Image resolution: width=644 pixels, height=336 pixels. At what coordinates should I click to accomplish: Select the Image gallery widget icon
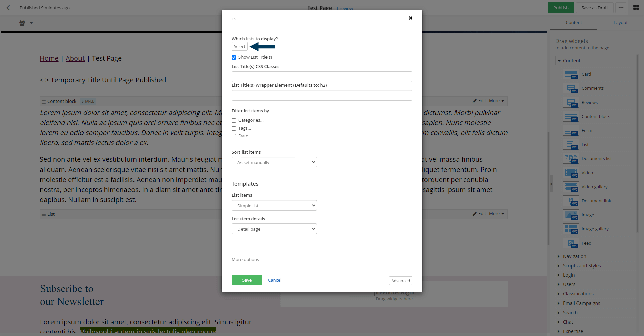point(571,229)
